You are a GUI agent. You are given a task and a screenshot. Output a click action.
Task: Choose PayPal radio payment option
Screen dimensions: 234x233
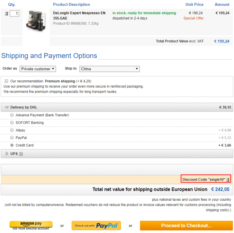click(x=12, y=137)
